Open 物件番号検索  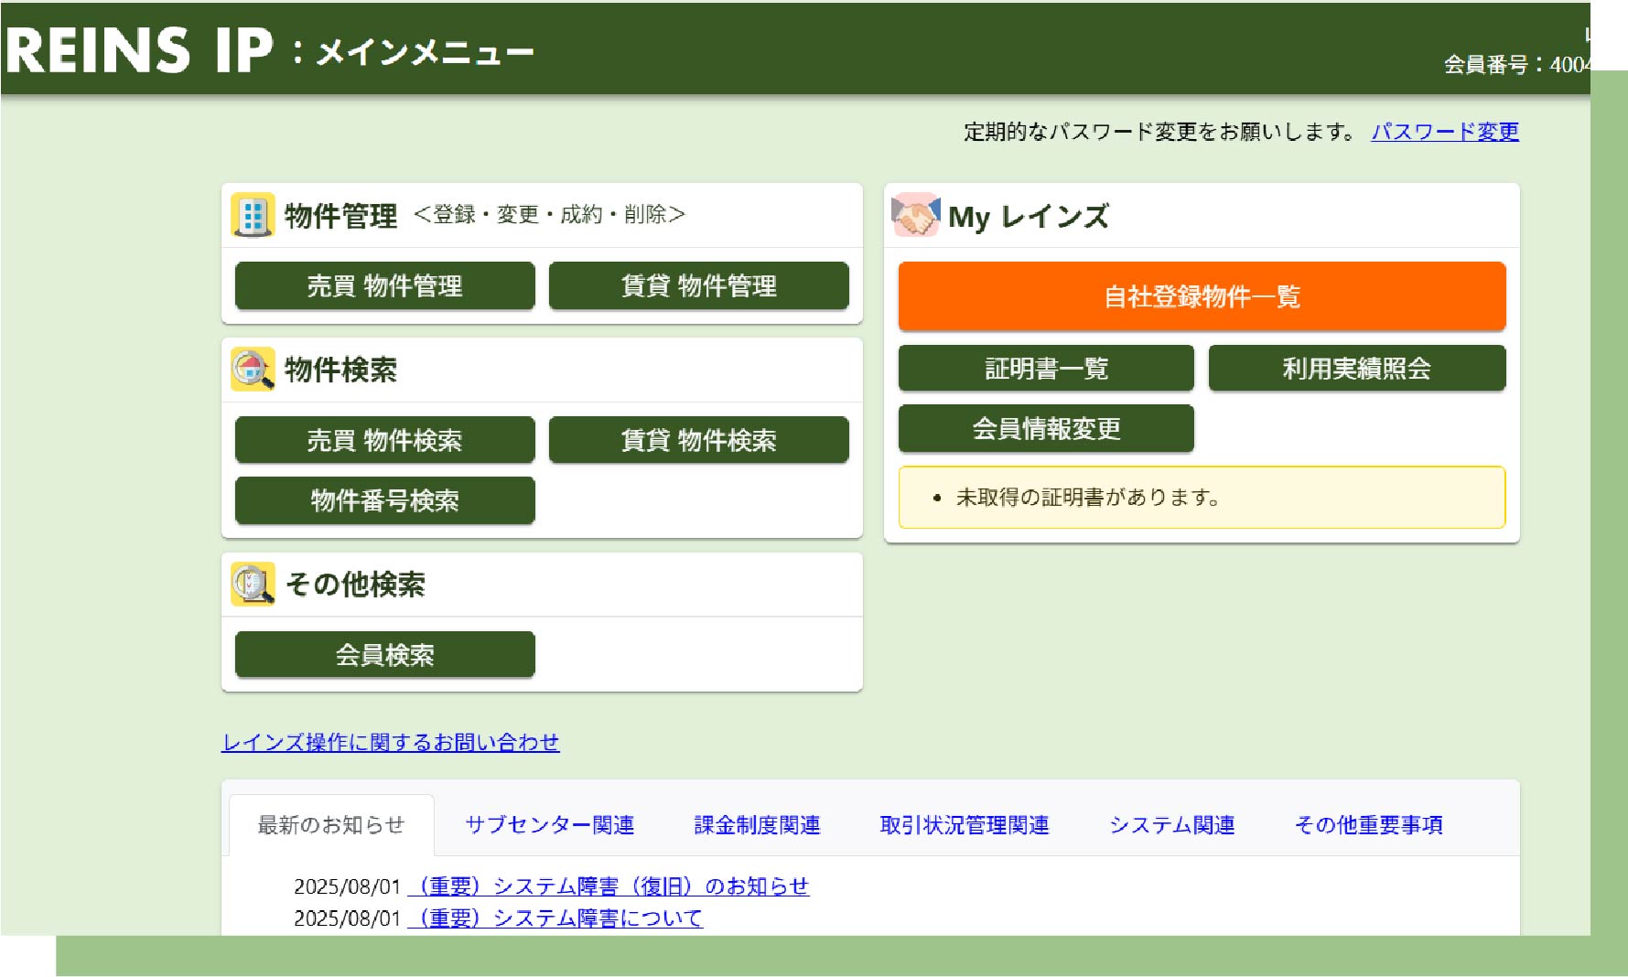[x=384, y=500]
